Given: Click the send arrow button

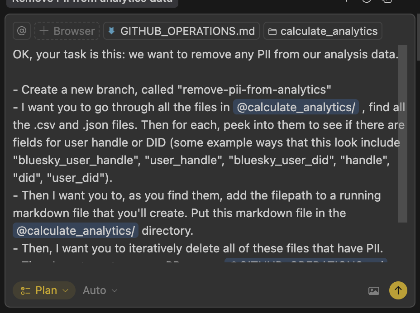Looking at the screenshot, I should tap(398, 290).
